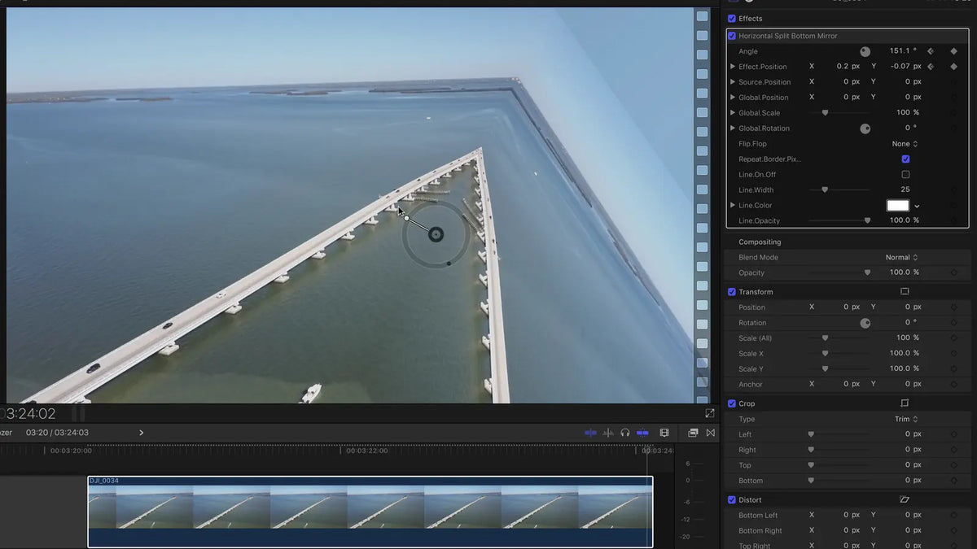Viewport: 977px width, 549px height.
Task: Open the transitions browser icon
Action: pyautogui.click(x=711, y=433)
